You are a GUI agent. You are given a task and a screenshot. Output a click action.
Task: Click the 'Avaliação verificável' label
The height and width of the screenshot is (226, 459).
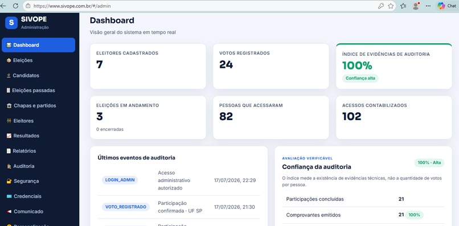(308, 158)
